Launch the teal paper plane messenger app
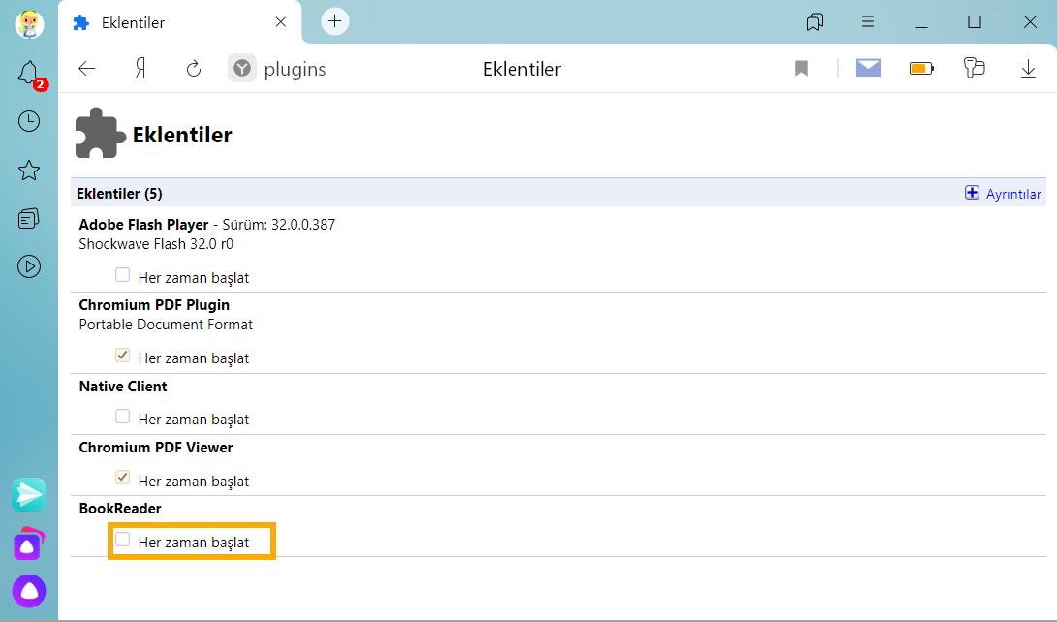The image size is (1057, 622). point(29,495)
